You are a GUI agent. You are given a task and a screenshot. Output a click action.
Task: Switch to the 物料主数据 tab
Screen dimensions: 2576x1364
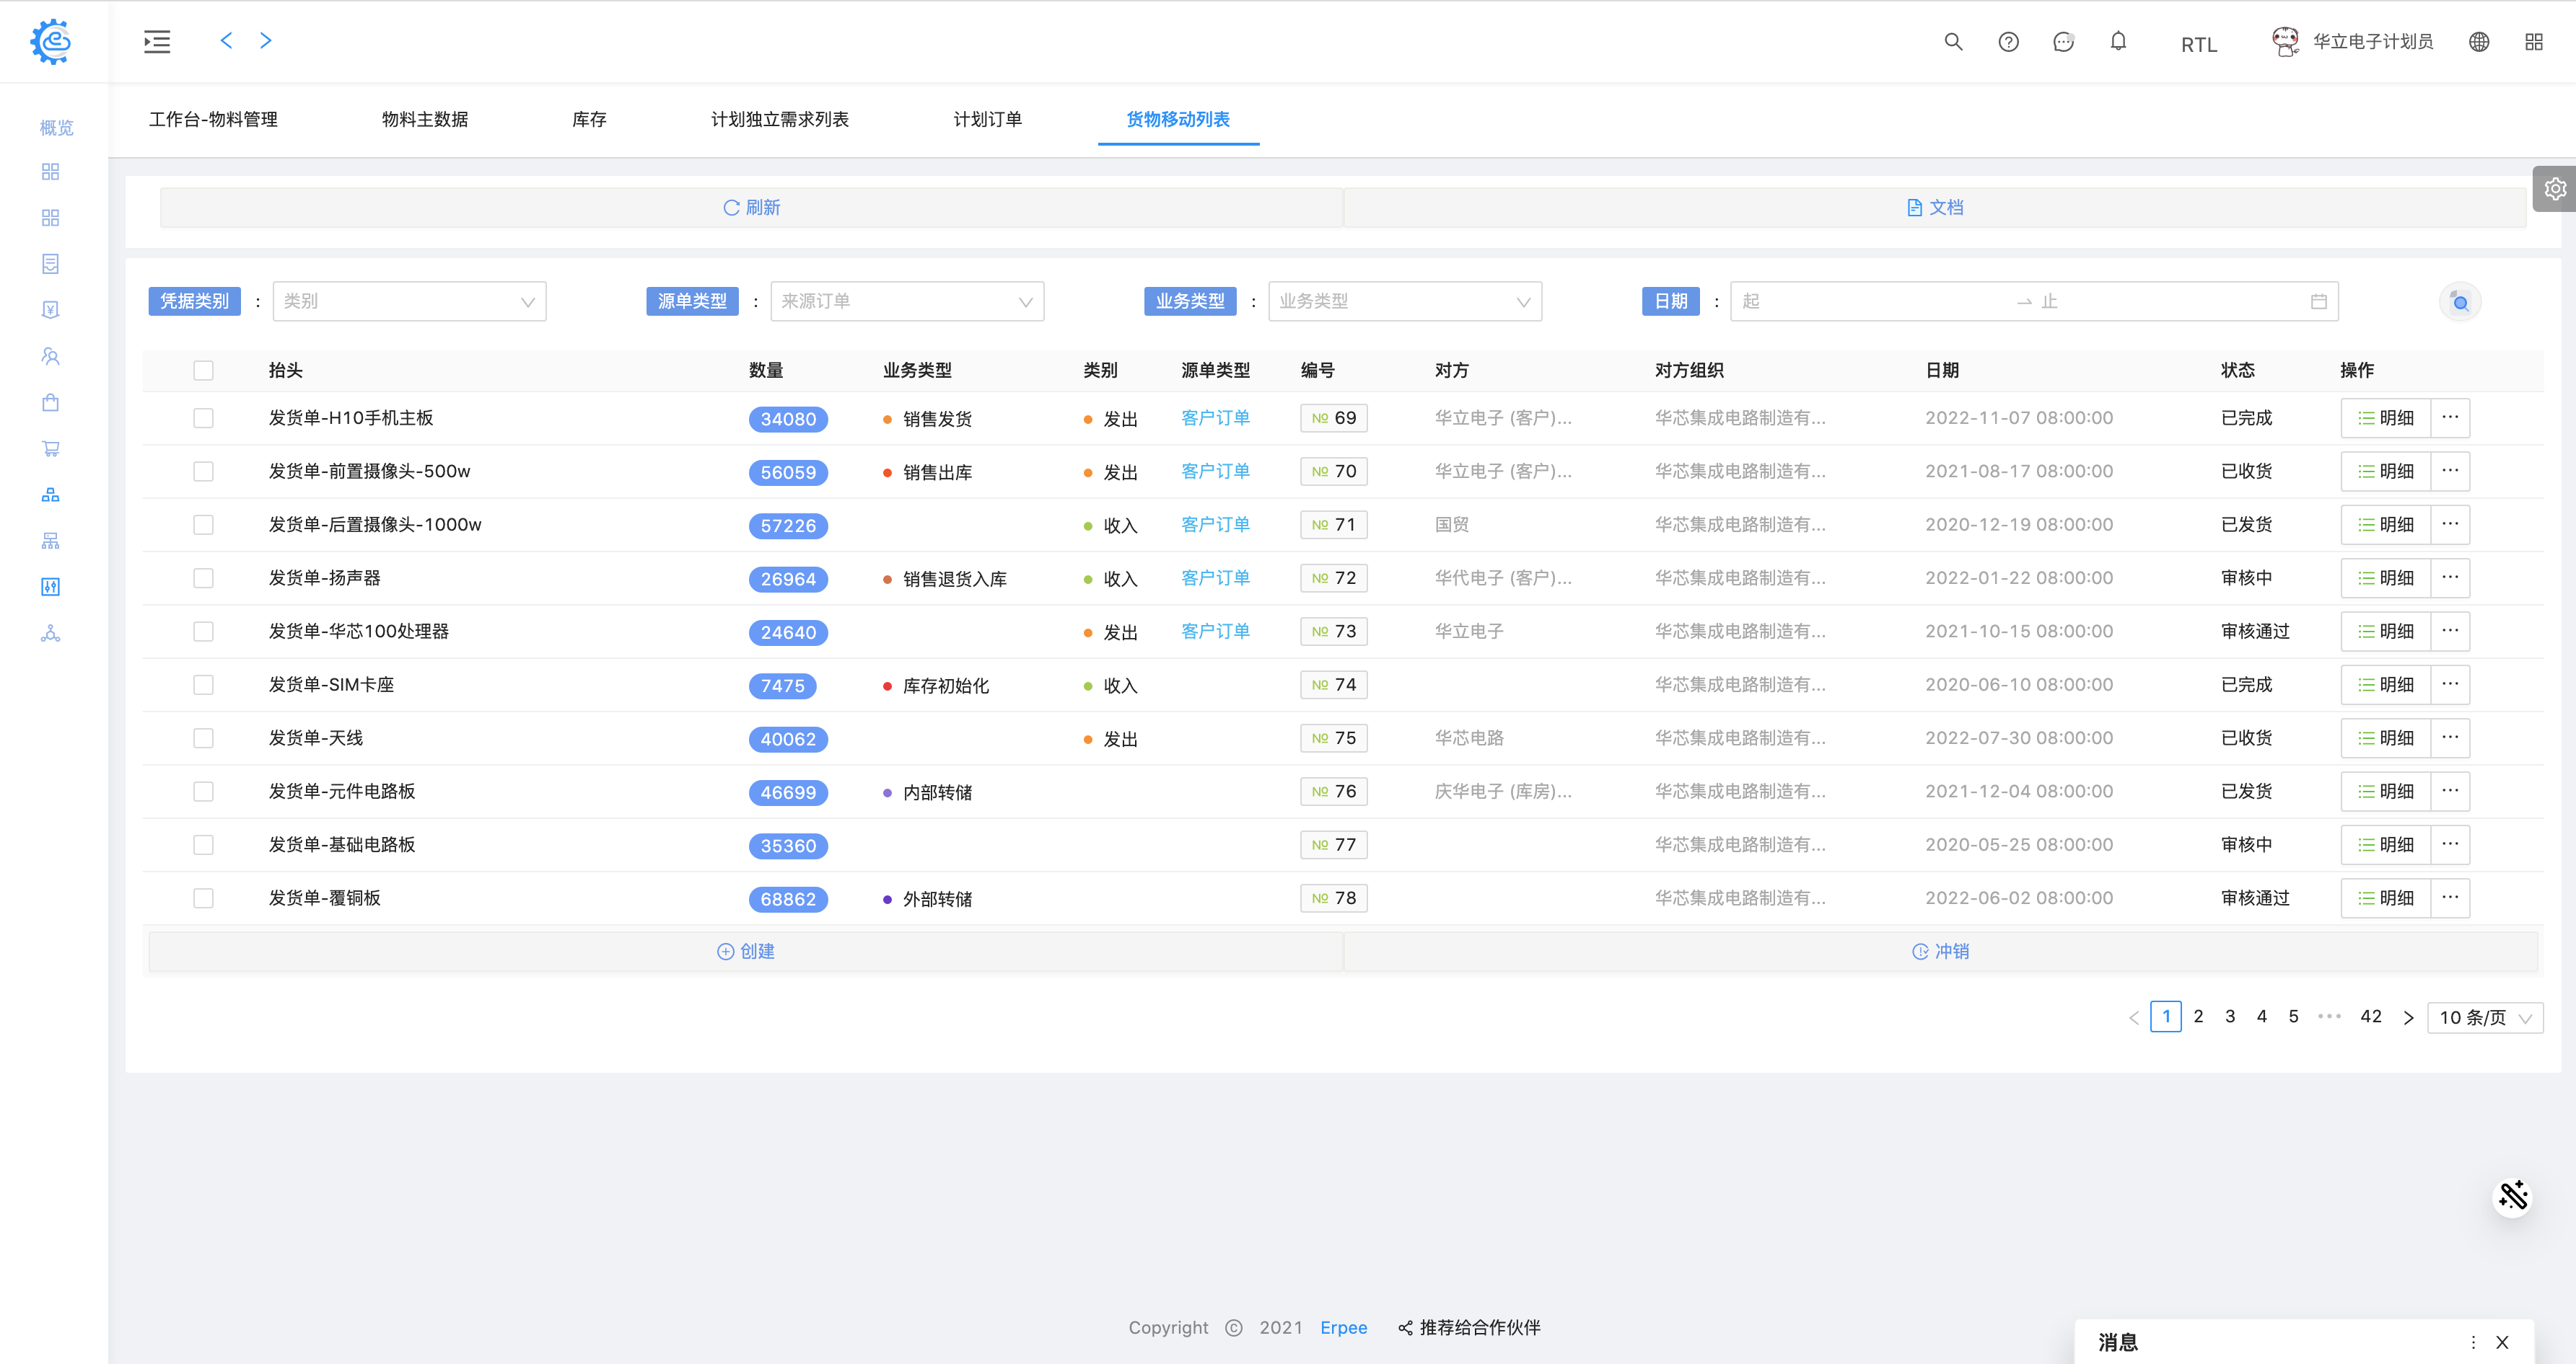tap(425, 120)
